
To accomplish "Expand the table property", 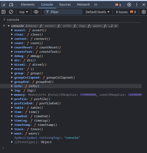I will coord(12,108).
